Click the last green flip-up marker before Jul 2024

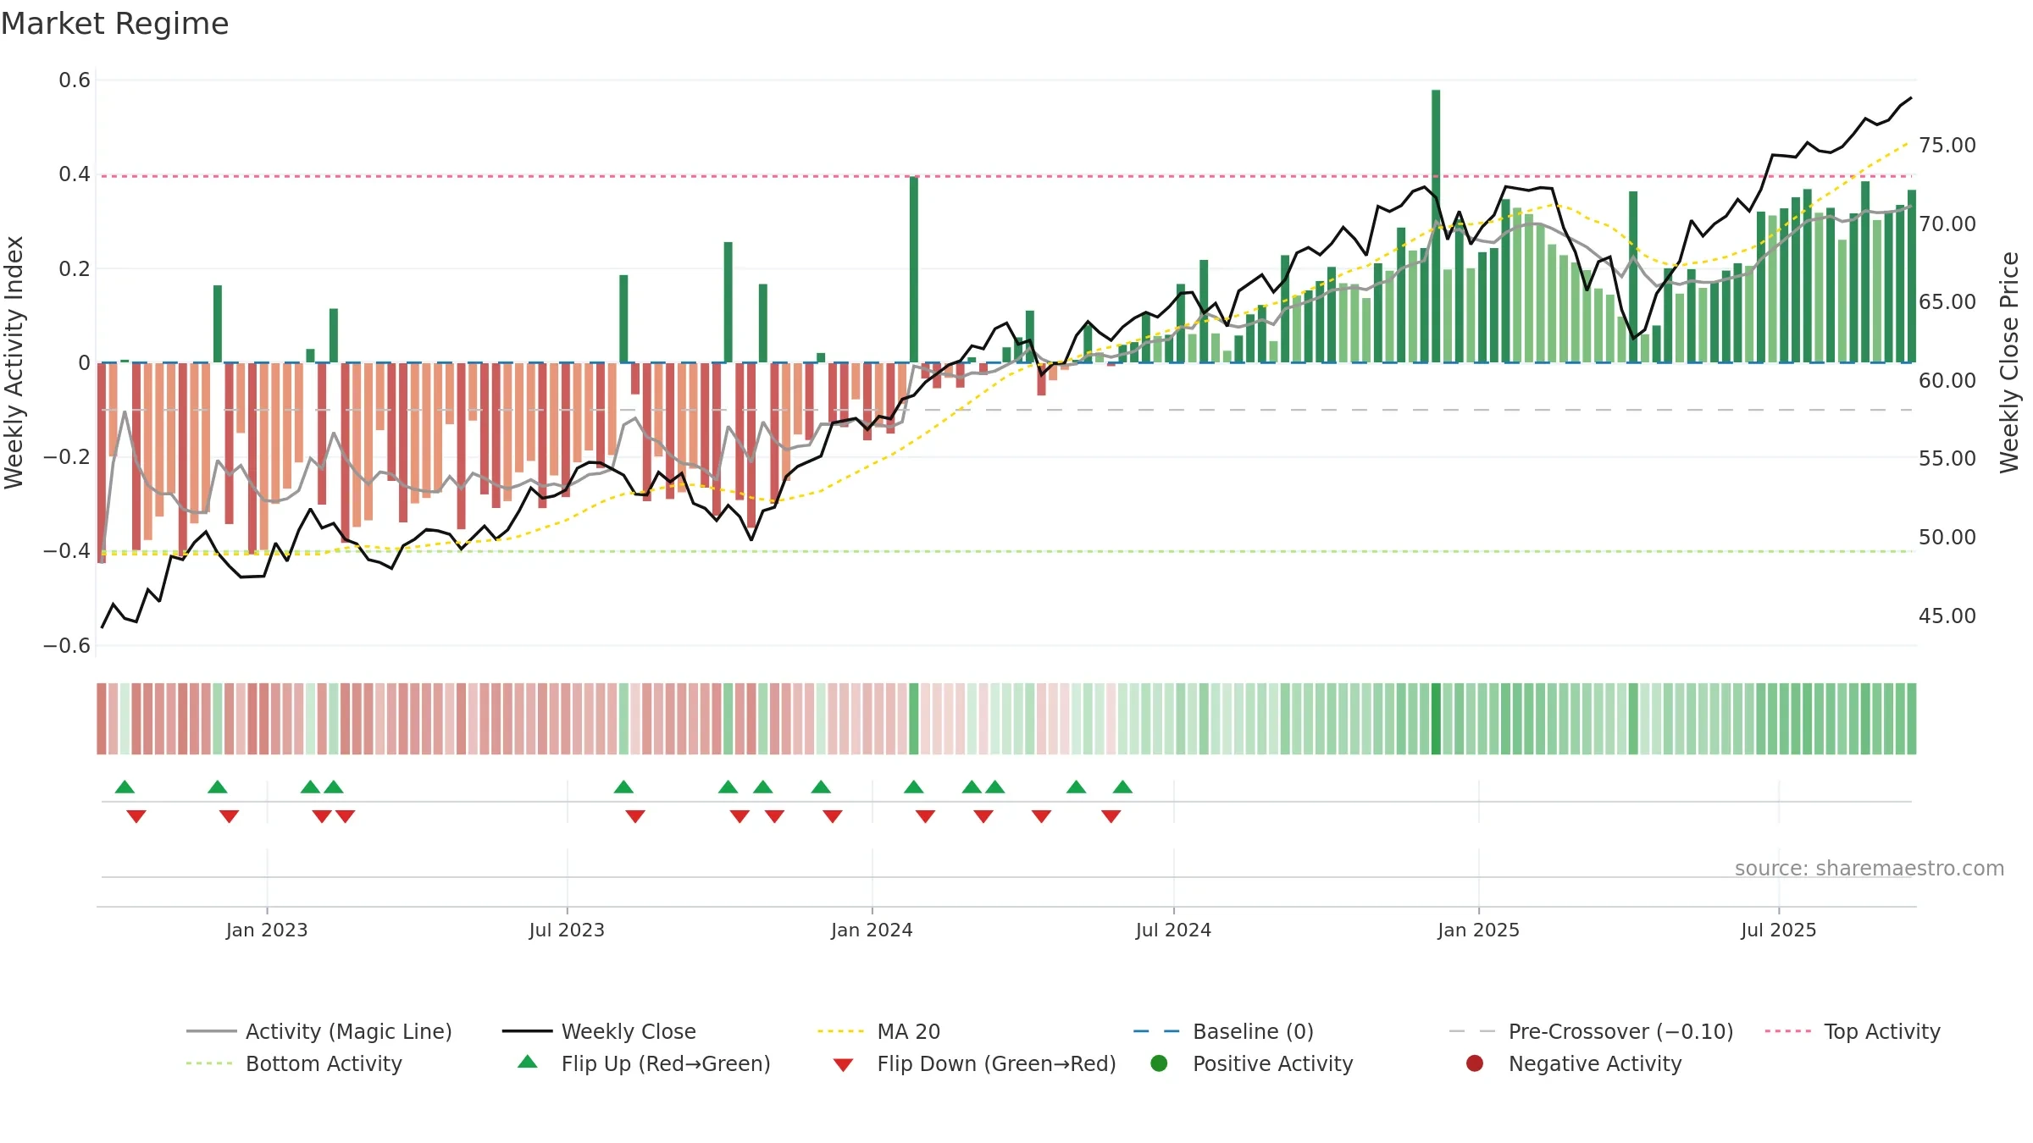click(x=1122, y=787)
